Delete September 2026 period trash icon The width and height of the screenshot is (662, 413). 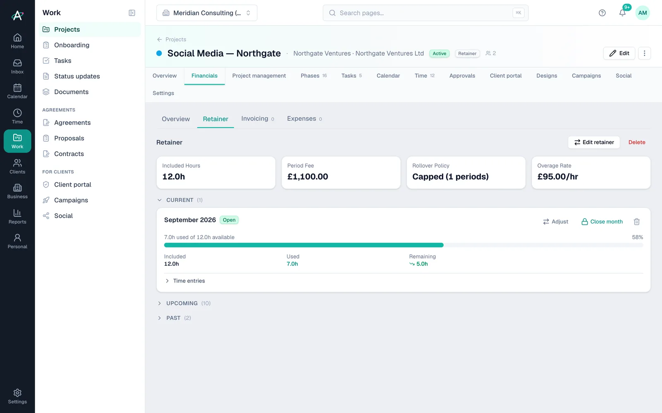pos(637,222)
